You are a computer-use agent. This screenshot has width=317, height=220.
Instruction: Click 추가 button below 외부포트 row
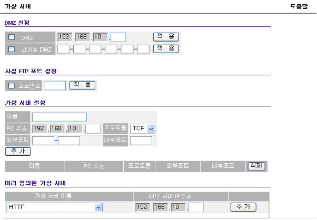tap(18, 151)
